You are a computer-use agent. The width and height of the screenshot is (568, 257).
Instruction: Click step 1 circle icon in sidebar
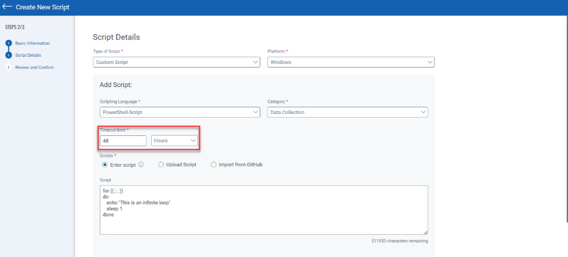click(x=8, y=43)
